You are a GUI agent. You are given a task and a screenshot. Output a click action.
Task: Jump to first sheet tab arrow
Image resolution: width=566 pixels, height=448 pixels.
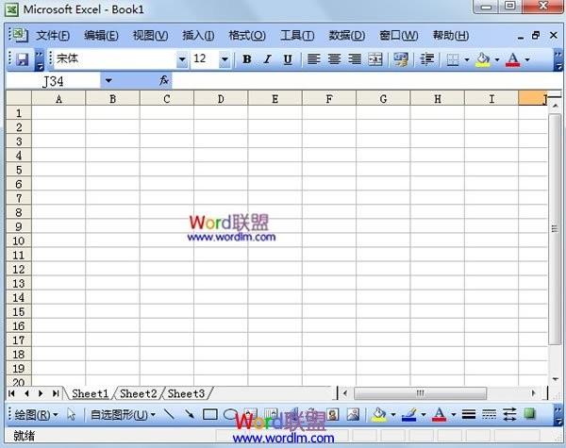pyautogui.click(x=11, y=393)
